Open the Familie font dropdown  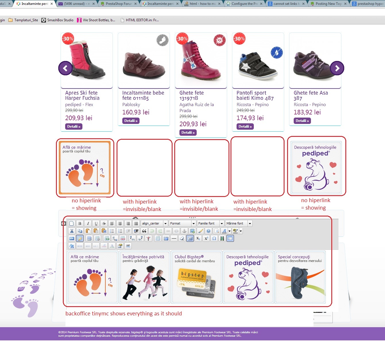[x=210, y=223]
